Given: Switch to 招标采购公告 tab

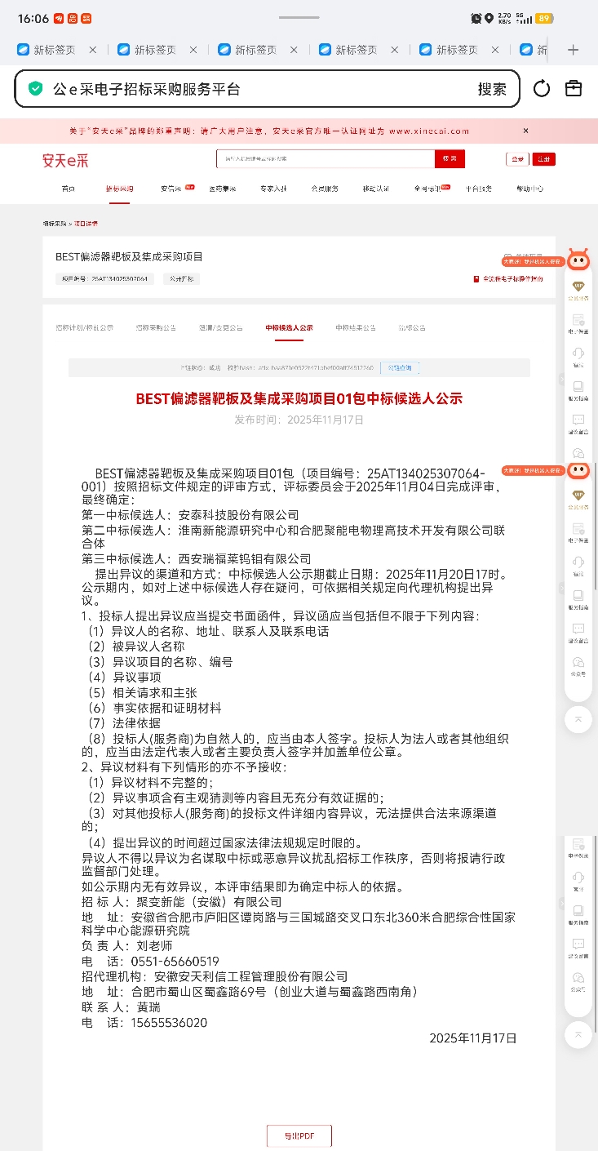Looking at the screenshot, I should (x=156, y=327).
